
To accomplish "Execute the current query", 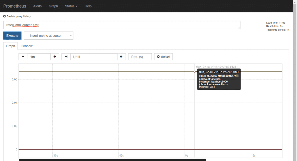I will point(12,35).
